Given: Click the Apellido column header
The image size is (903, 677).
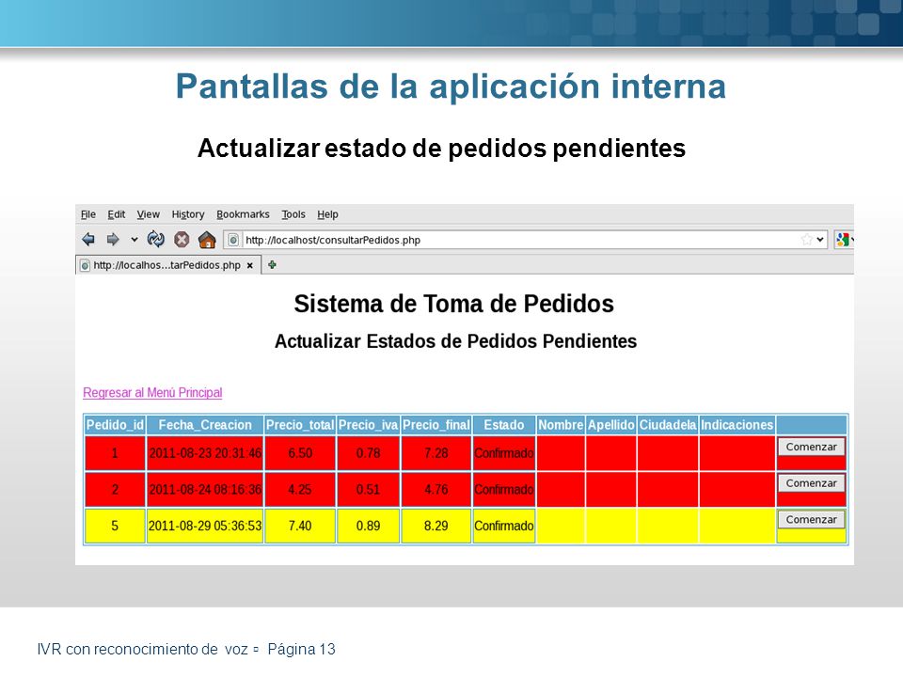Looking at the screenshot, I should (x=611, y=425).
